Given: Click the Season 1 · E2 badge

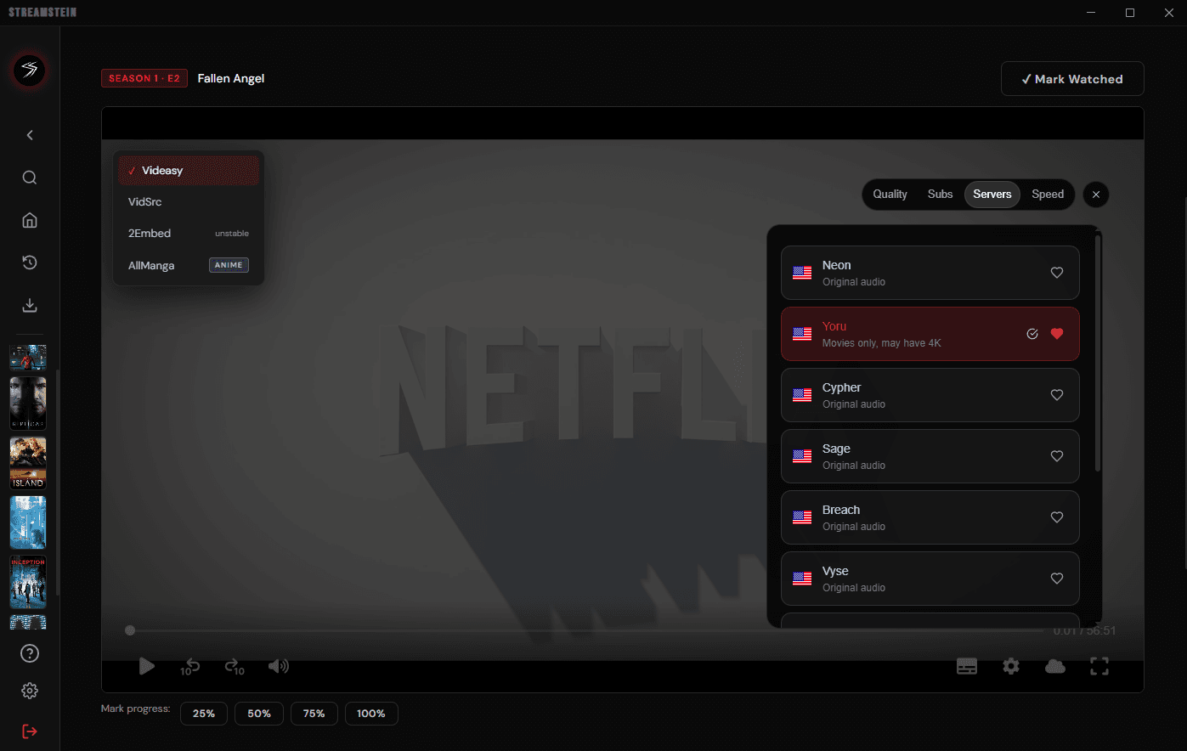Looking at the screenshot, I should (144, 78).
